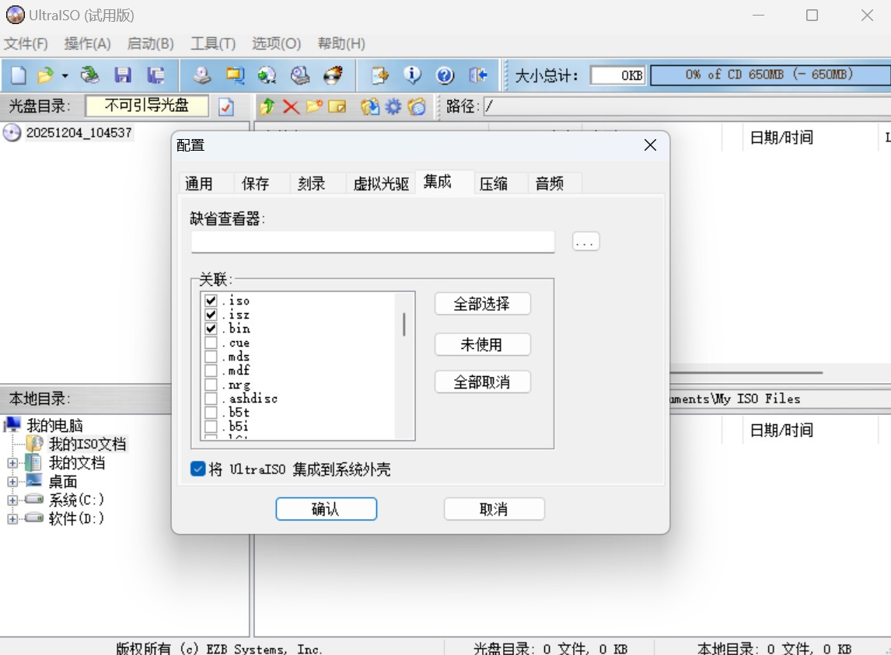The height and width of the screenshot is (655, 891).
Task: Open the 工具(T) menu
Action: [212, 44]
